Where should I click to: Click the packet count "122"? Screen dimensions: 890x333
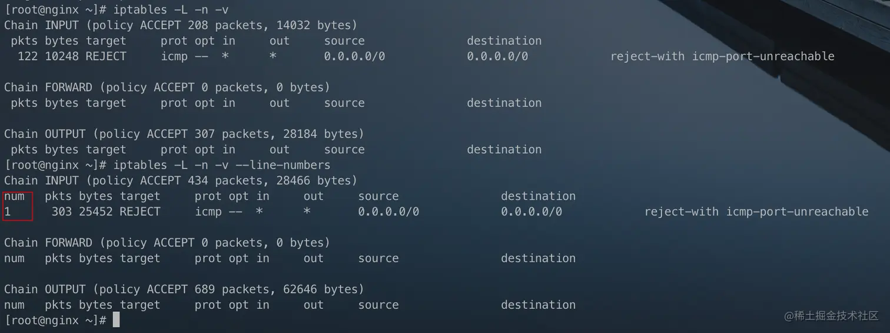(x=28, y=56)
